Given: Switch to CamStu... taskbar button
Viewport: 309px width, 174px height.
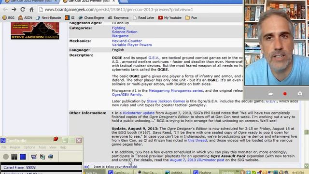Looking at the screenshot, I should coord(119,172).
